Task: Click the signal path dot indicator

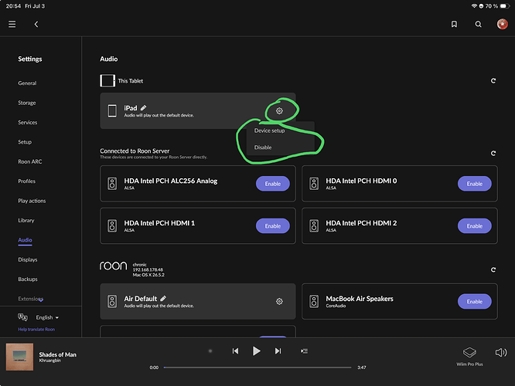Action: click(x=210, y=351)
